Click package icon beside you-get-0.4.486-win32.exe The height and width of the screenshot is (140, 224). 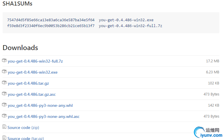tap(4, 72)
